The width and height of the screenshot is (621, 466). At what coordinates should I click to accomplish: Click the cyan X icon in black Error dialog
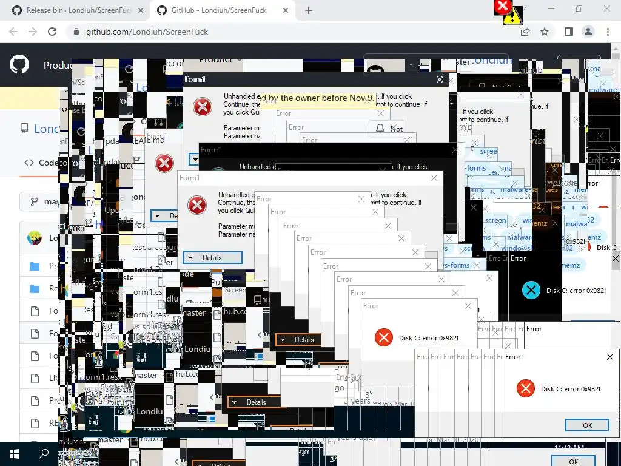coord(531,290)
